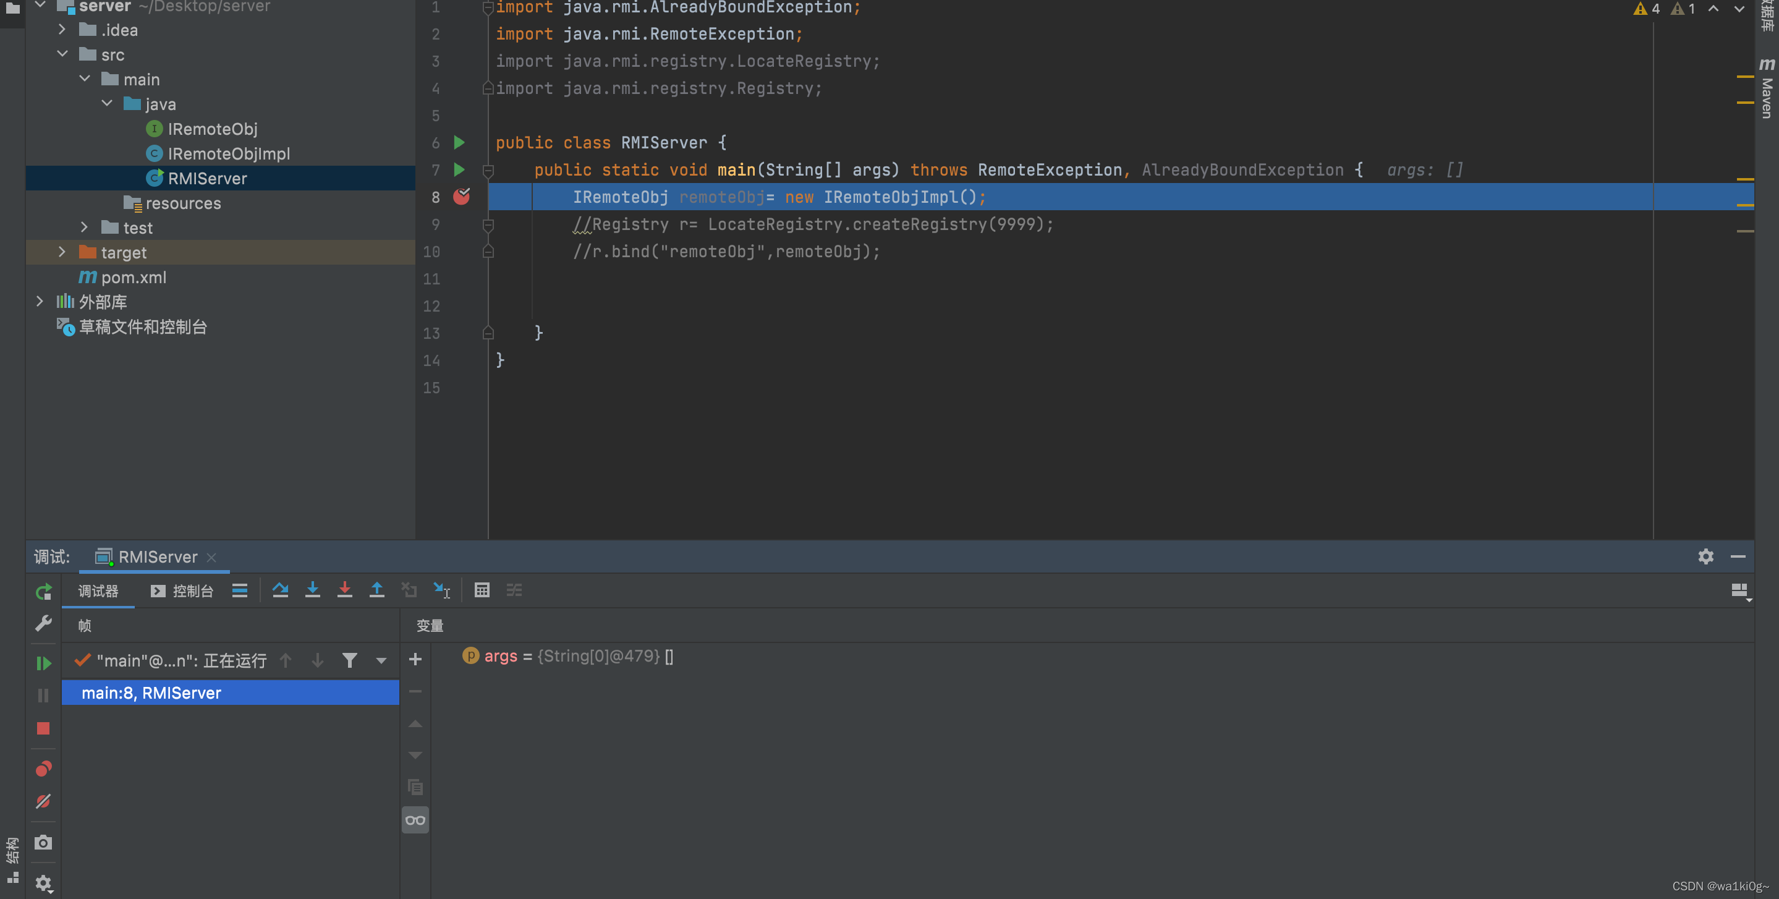Select main:8, RMIServer stack frame
This screenshot has height=899, width=1779.
click(x=231, y=692)
